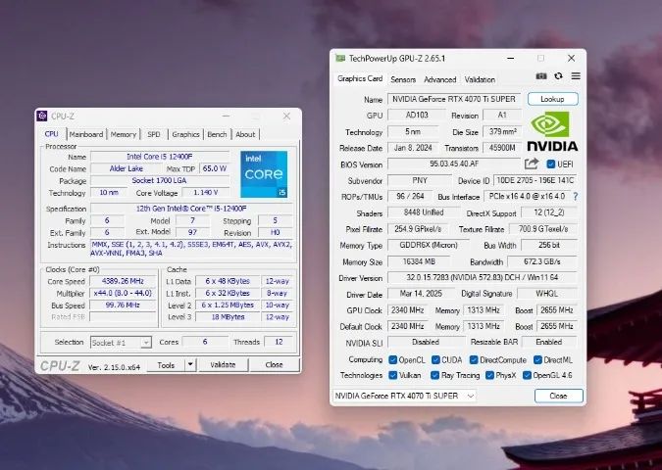The image size is (662, 470).
Task: Click the Bus Interface question mark
Action: point(575,197)
